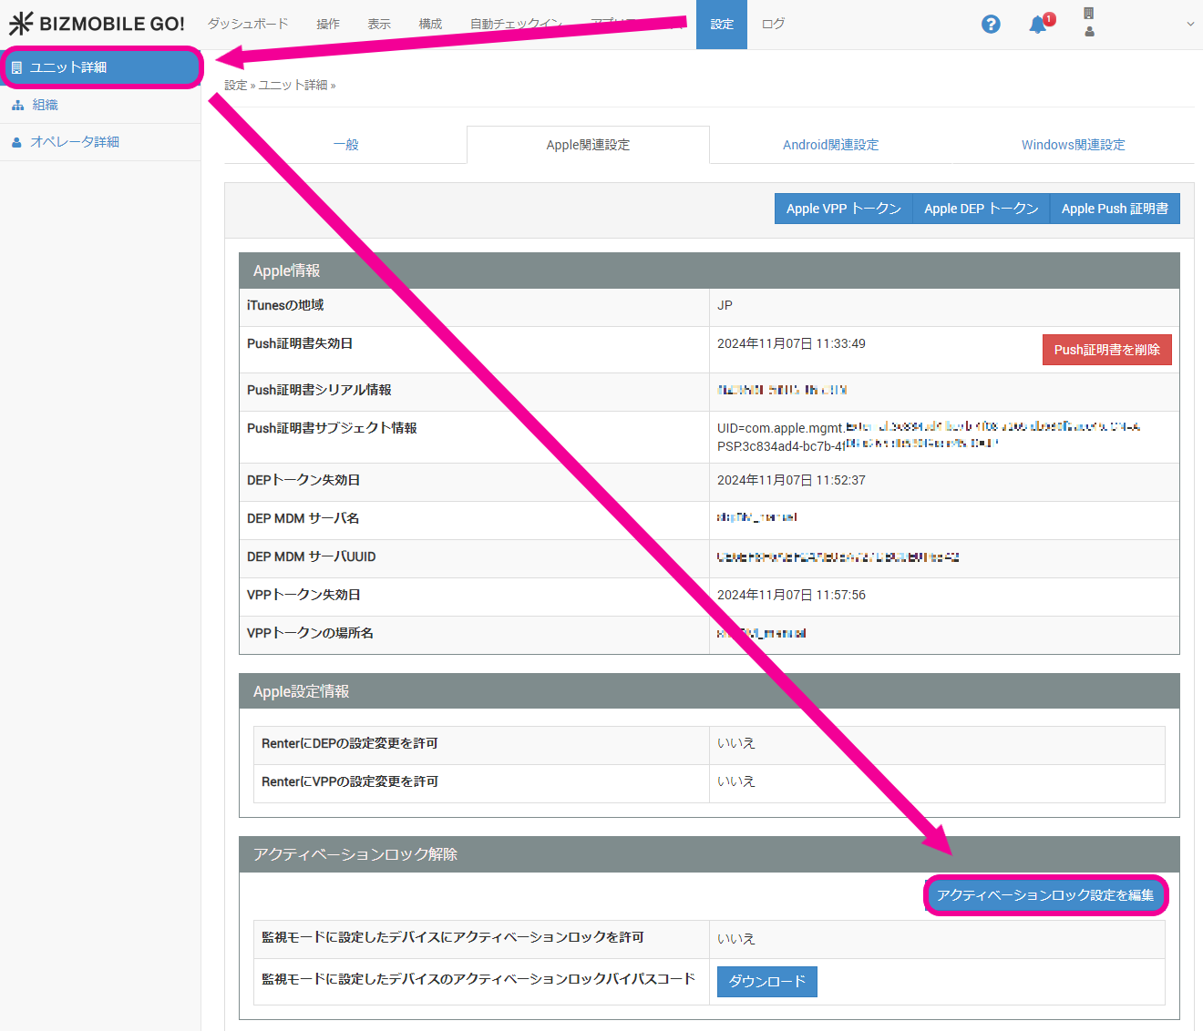Open the notification bell icon
Screen dimensions: 1203x1031
pos(1037,25)
